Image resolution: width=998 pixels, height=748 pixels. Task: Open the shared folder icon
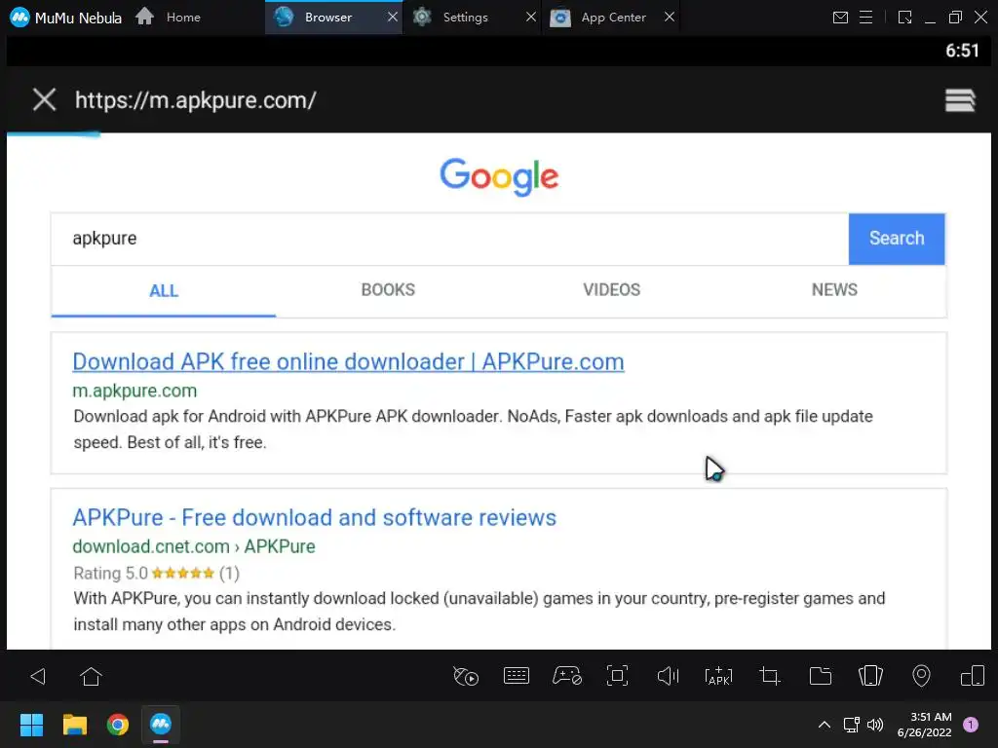click(821, 676)
